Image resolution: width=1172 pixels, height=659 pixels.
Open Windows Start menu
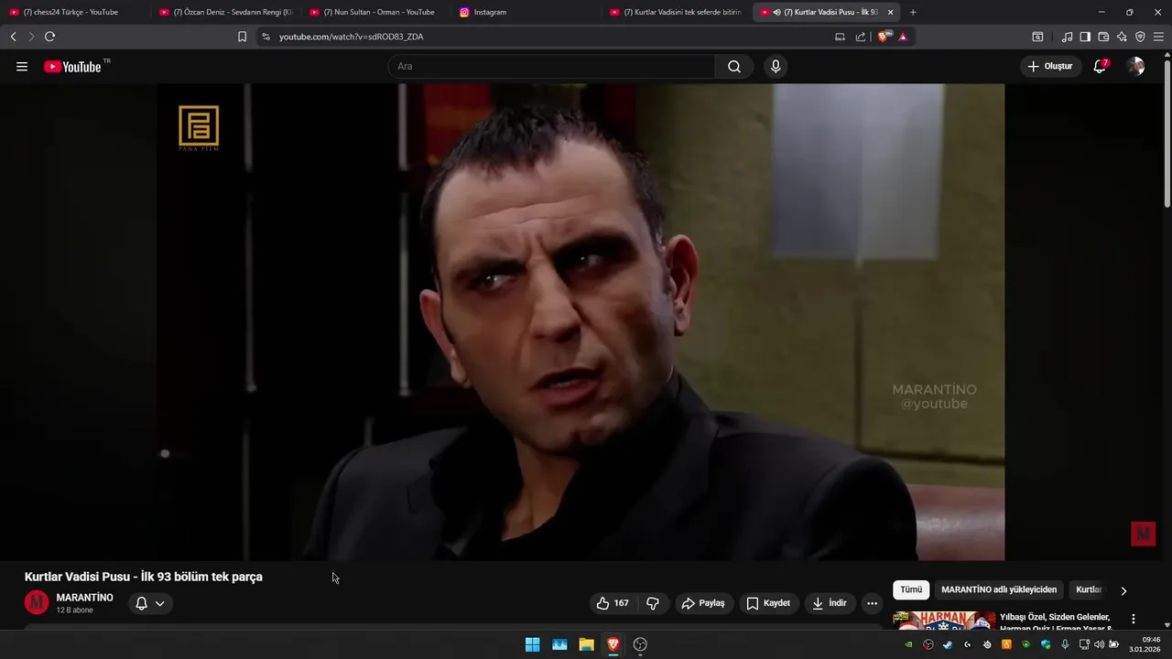pos(532,644)
